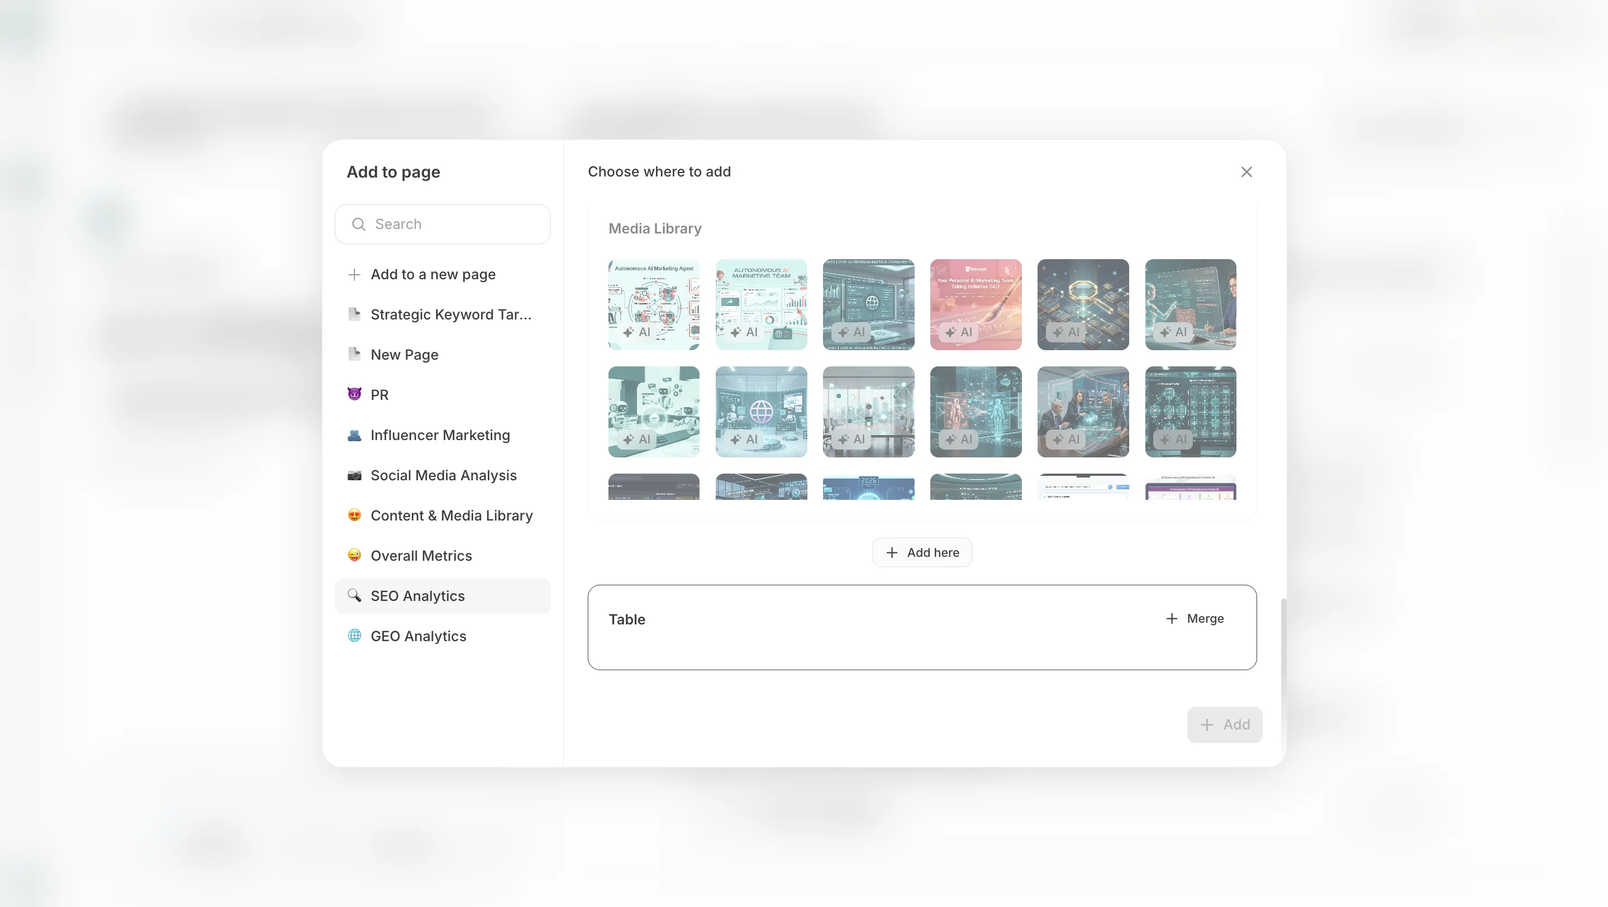This screenshot has height=907, width=1608.
Task: Click Merge in the Table block
Action: [1195, 619]
